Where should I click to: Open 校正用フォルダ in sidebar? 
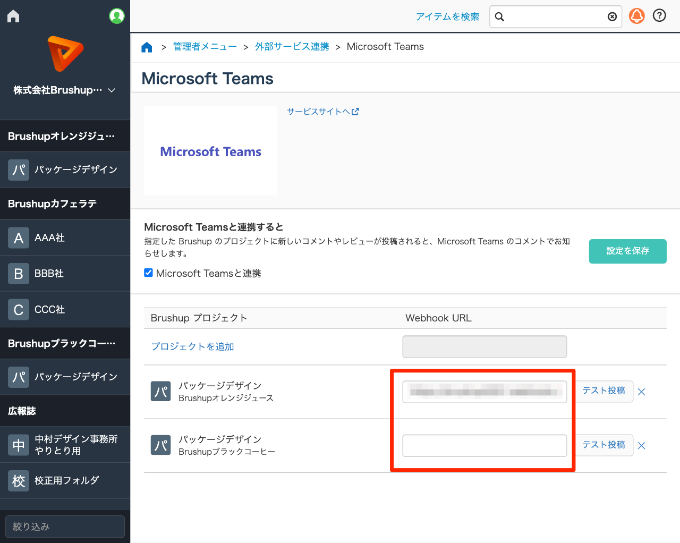click(67, 480)
